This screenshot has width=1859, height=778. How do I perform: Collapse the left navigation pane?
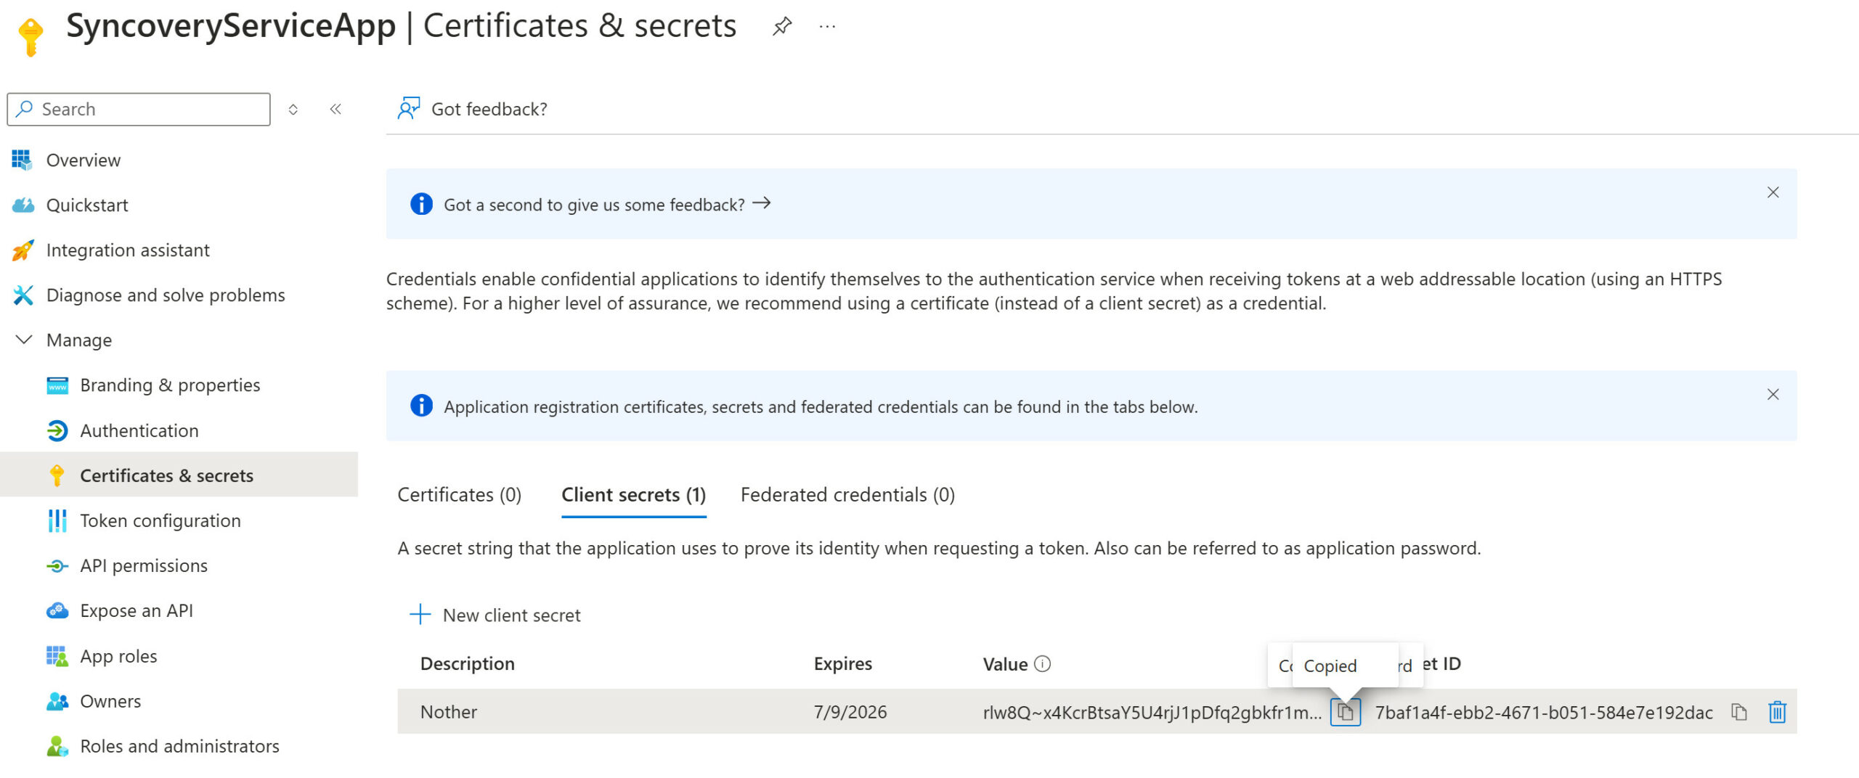click(335, 109)
